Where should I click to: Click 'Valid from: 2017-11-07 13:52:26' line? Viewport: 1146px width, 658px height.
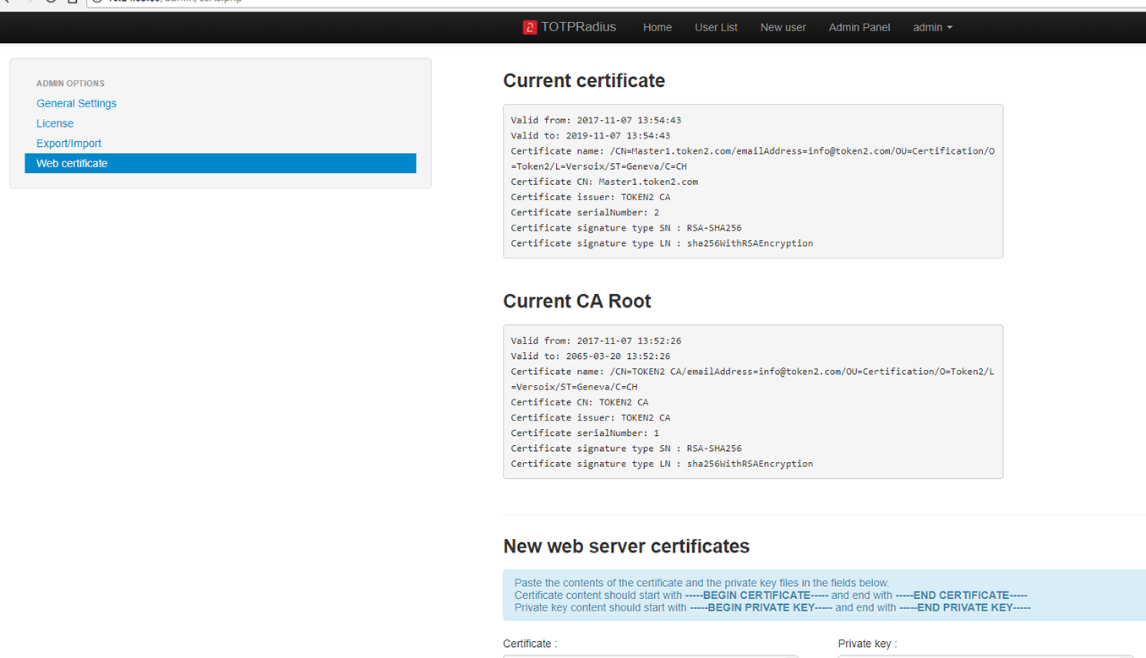(x=596, y=340)
